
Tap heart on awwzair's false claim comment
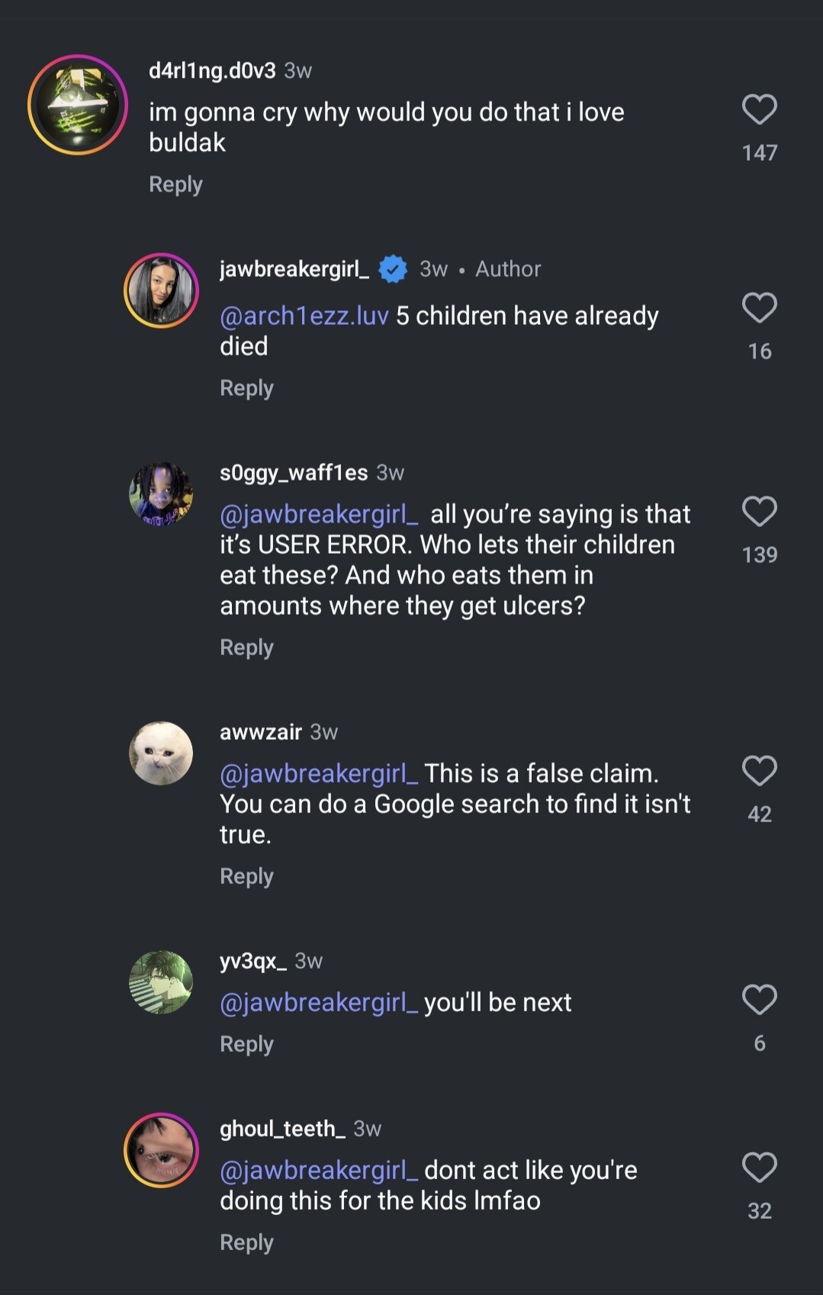tap(759, 771)
